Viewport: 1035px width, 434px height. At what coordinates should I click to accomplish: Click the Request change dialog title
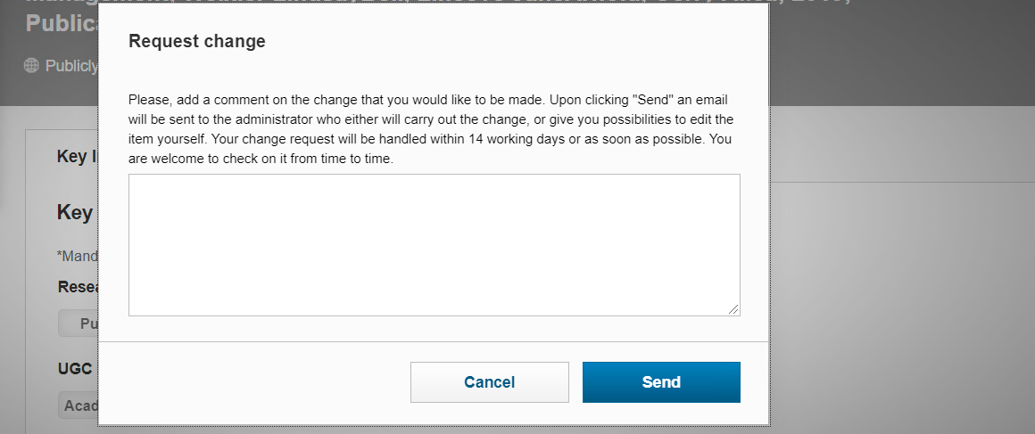tap(197, 41)
